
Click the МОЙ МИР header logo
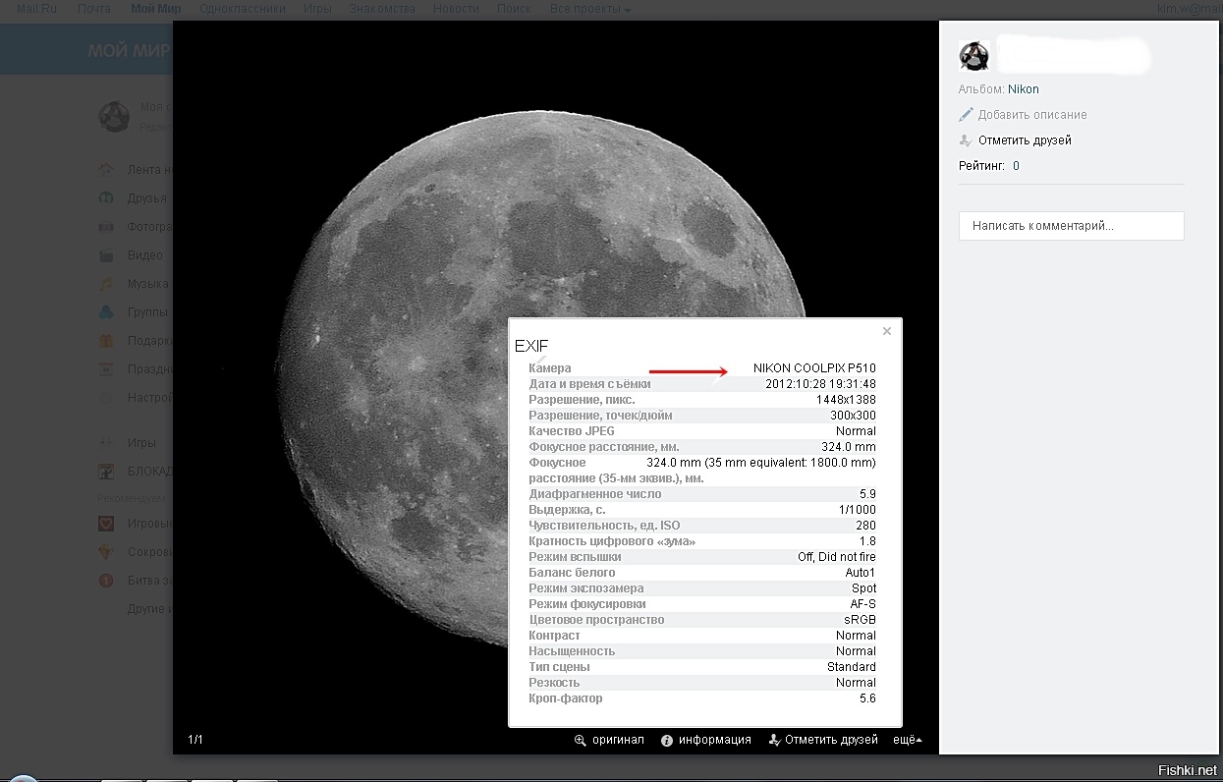tap(128, 51)
